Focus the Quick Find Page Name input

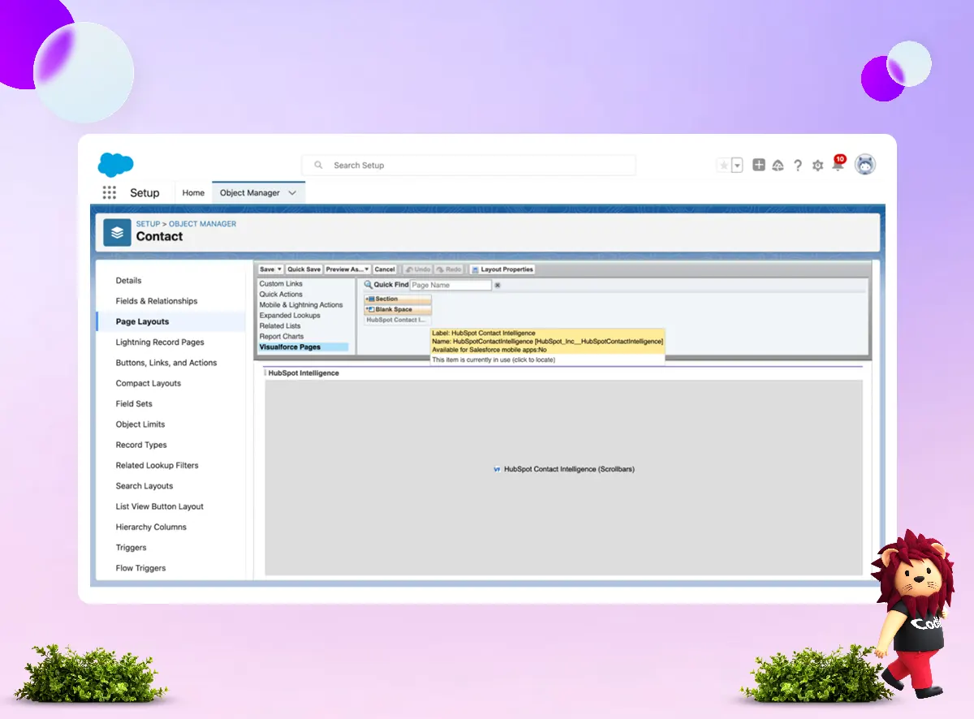[x=450, y=286]
